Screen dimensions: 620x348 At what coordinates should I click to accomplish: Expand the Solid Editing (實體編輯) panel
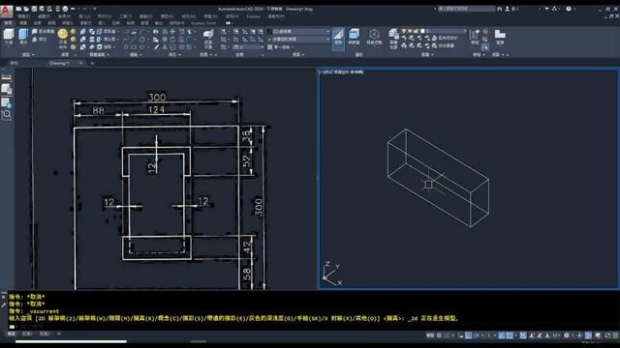click(x=99, y=55)
